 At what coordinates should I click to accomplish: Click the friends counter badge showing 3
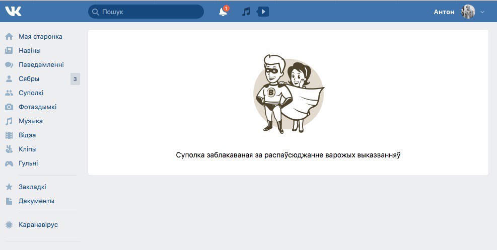tap(75, 79)
